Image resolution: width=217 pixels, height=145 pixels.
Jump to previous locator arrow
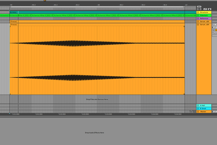pyautogui.click(x=198, y=9)
